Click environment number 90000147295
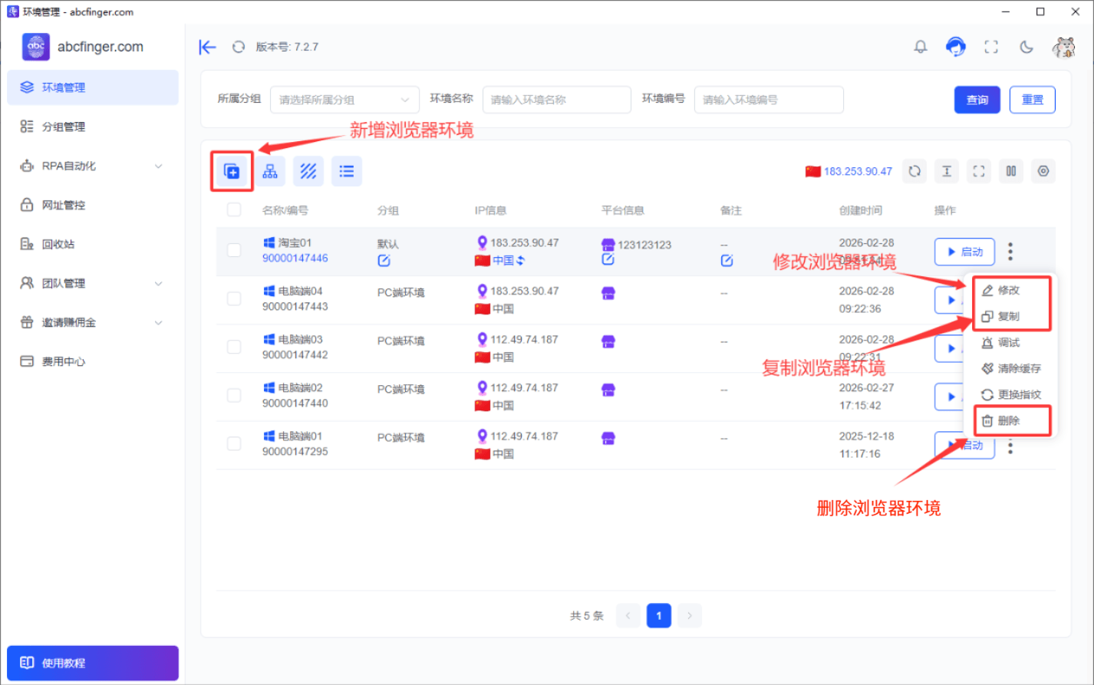The height and width of the screenshot is (685, 1094). pyautogui.click(x=295, y=452)
